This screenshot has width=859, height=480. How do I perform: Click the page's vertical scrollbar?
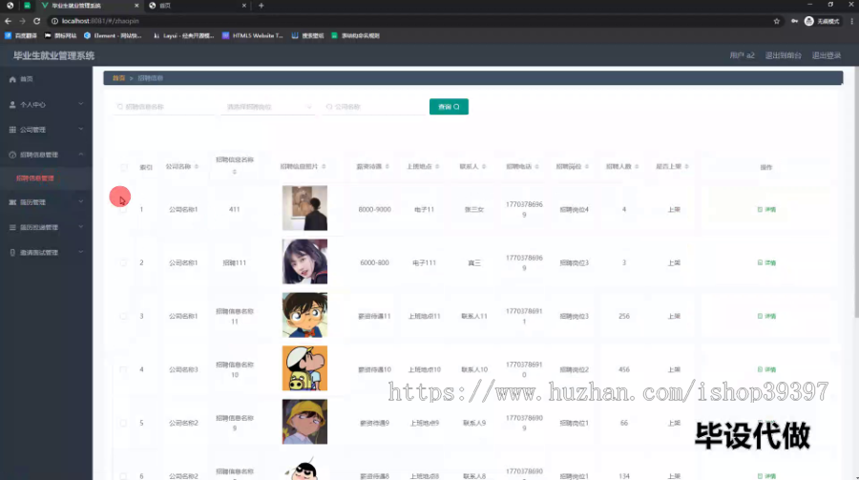coord(856,192)
